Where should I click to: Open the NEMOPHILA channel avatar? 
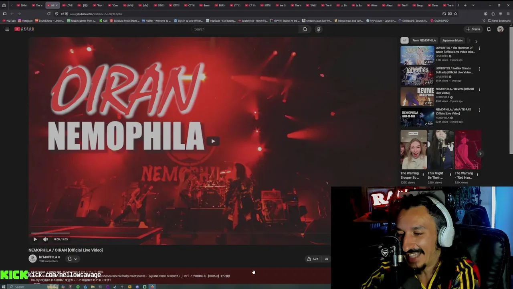tap(32, 258)
